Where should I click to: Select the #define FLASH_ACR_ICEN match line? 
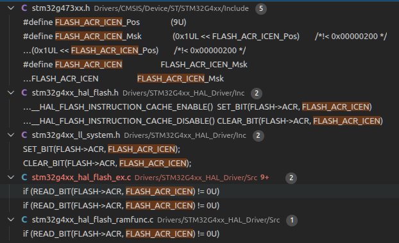click(x=135, y=65)
